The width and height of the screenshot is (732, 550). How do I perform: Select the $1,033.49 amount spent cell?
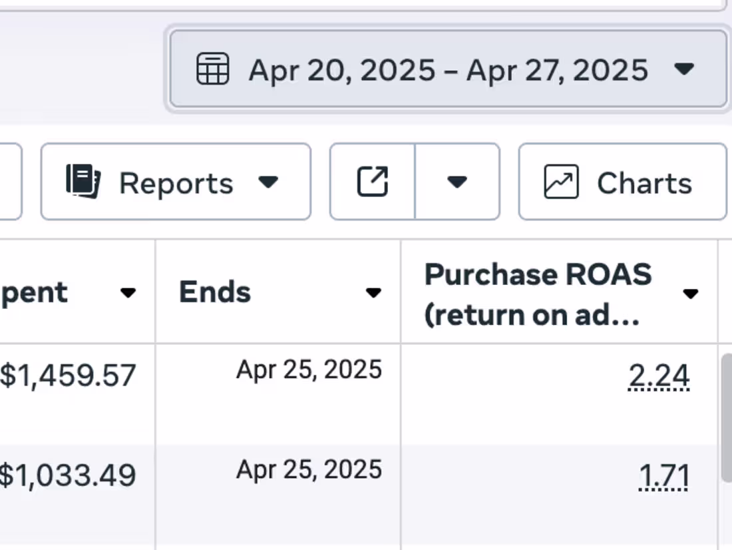pyautogui.click(x=68, y=475)
